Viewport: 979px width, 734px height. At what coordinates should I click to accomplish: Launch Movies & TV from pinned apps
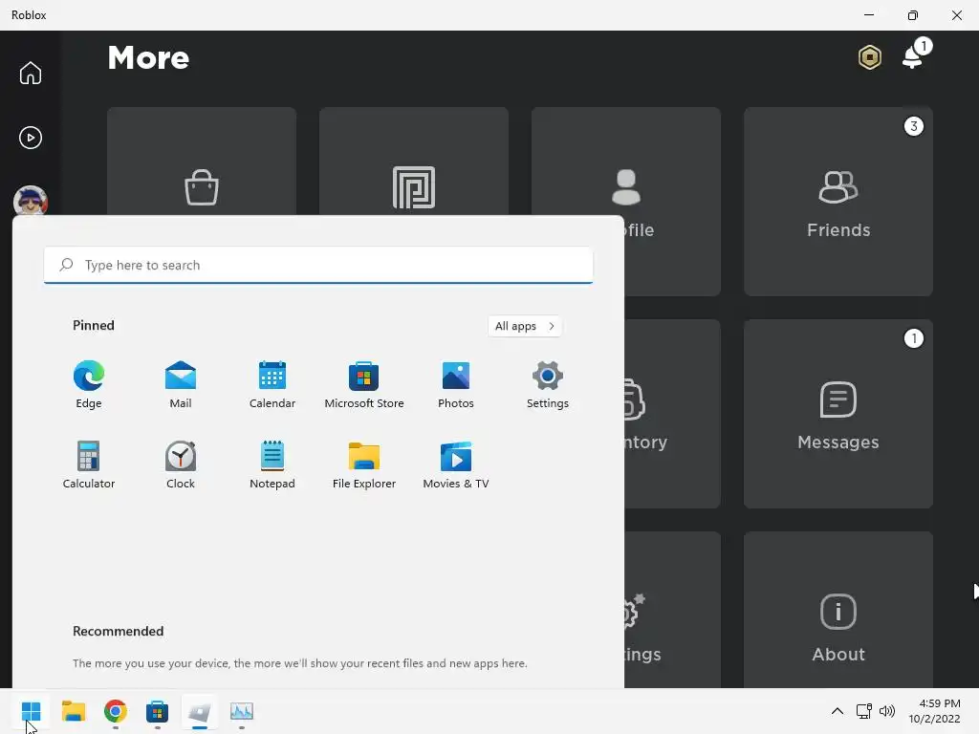point(456,465)
